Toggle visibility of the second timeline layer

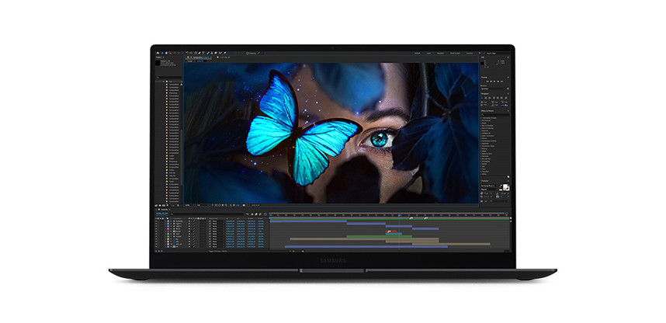[157, 224]
